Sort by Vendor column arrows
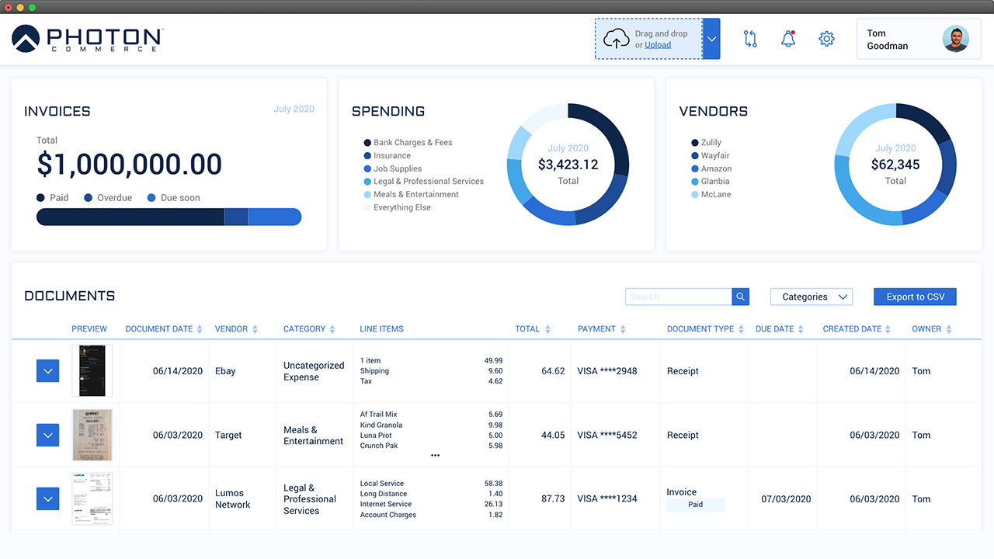The height and width of the screenshot is (559, 994). pyautogui.click(x=255, y=329)
